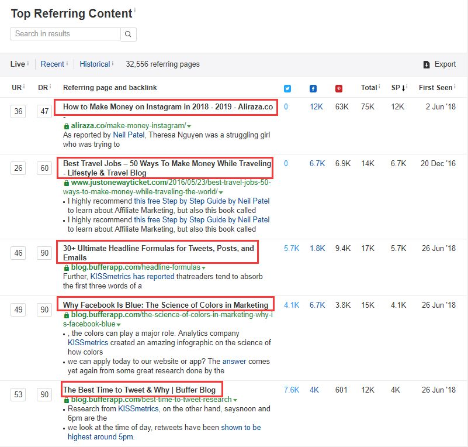Open the 30+ Ultimate Headline Formulas title

(x=158, y=253)
